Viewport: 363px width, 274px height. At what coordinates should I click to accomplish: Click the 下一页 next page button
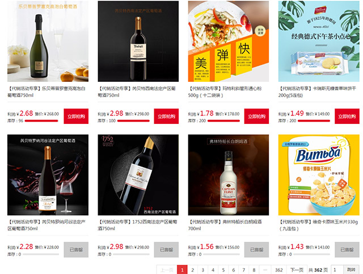coord(297,270)
